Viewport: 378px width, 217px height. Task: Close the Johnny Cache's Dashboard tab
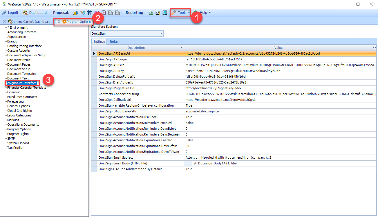coord(4,22)
